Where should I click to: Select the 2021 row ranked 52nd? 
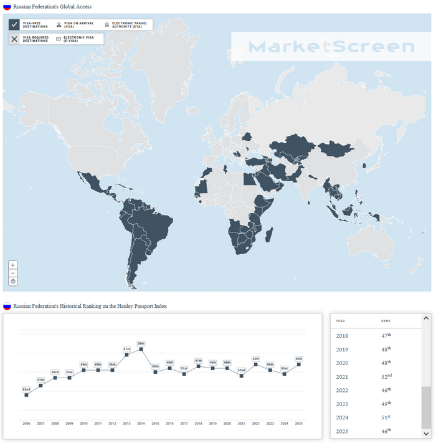coord(374,376)
